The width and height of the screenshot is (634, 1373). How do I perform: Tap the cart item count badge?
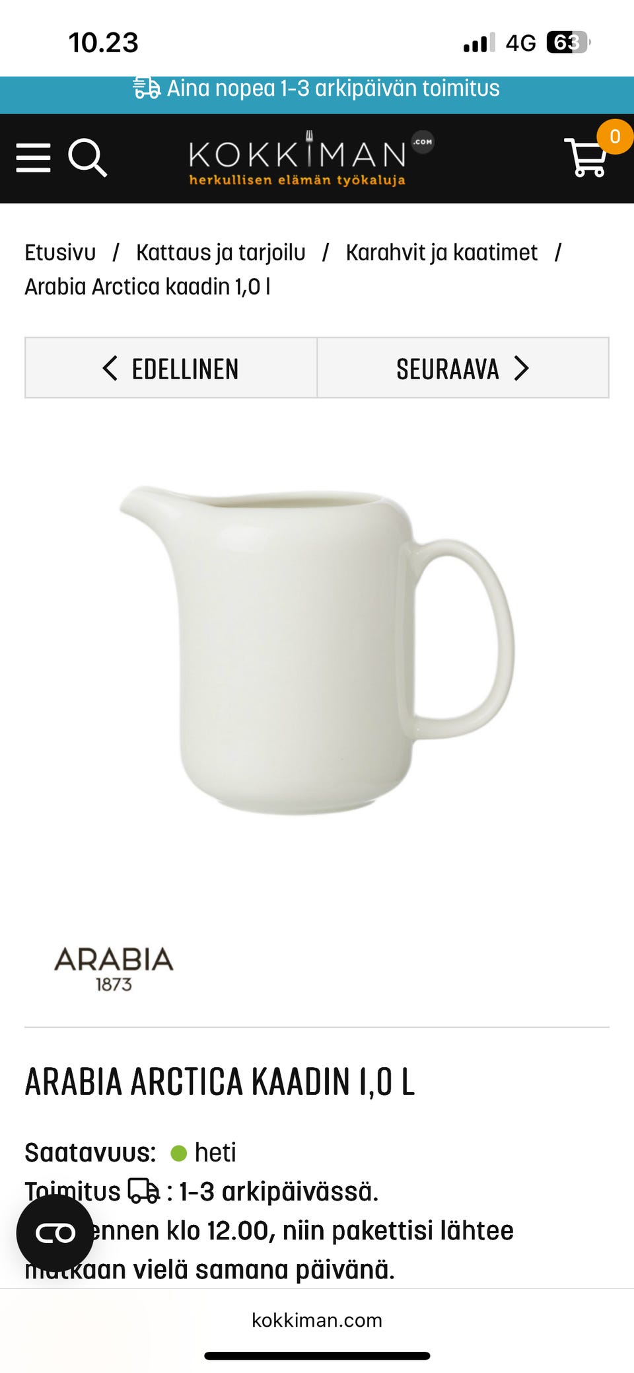click(615, 137)
